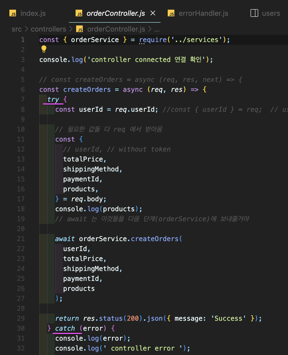The image size is (288, 355).
Task: Close the orderController.js tab
Action: pos(153,13)
